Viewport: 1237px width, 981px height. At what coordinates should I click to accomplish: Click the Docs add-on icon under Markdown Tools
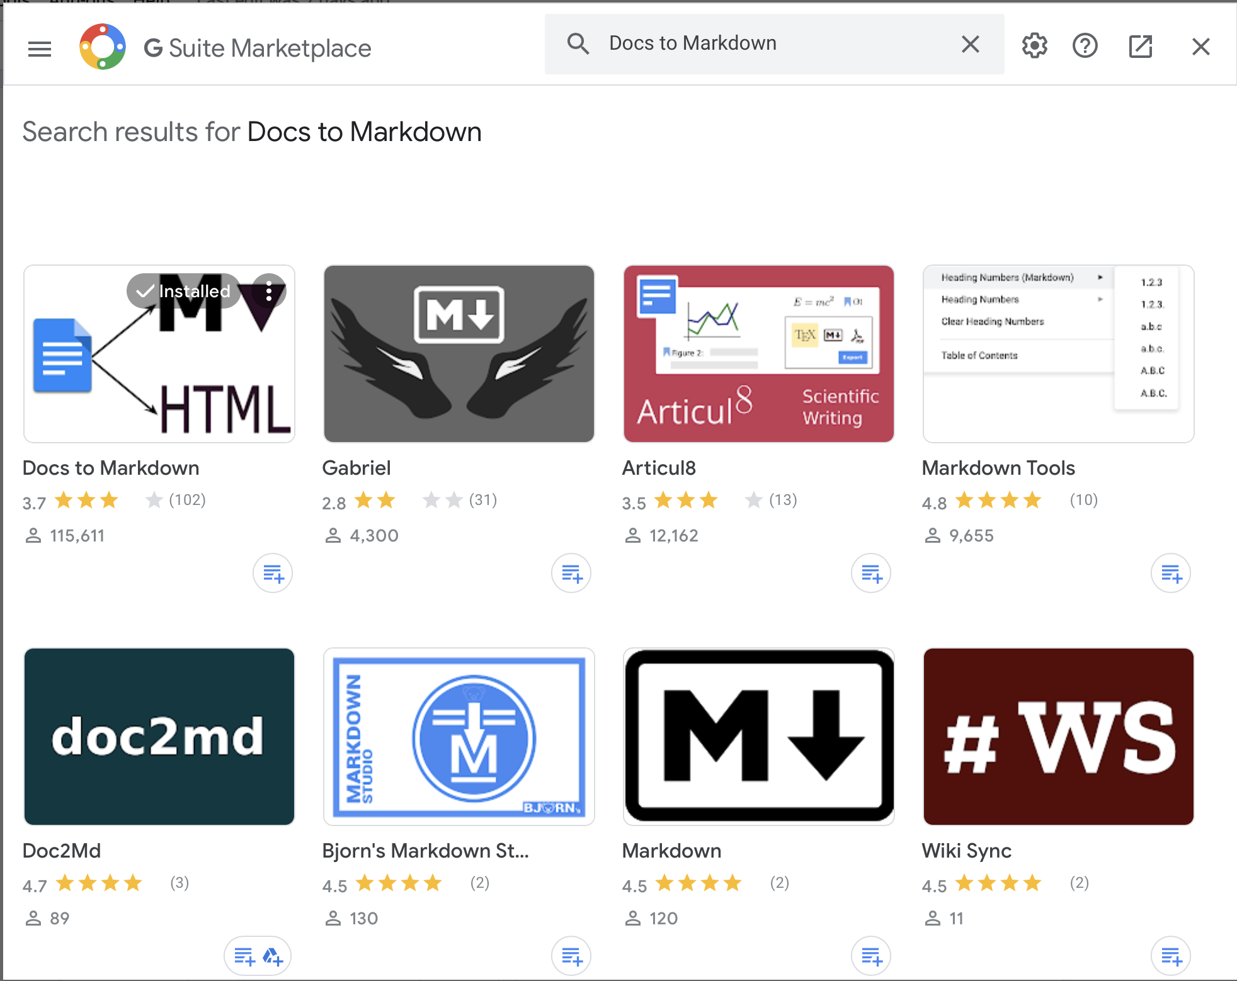click(x=1171, y=574)
